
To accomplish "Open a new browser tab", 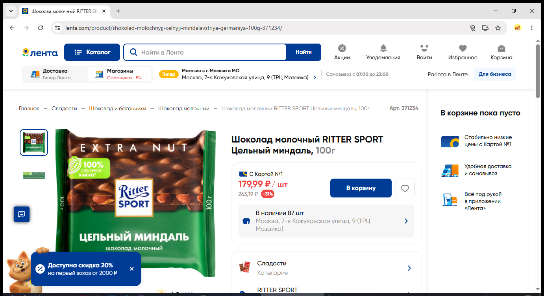I will tap(118, 11).
